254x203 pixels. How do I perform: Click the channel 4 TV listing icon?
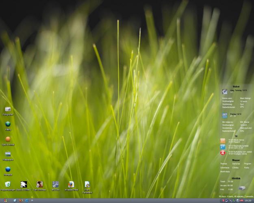tap(223, 153)
